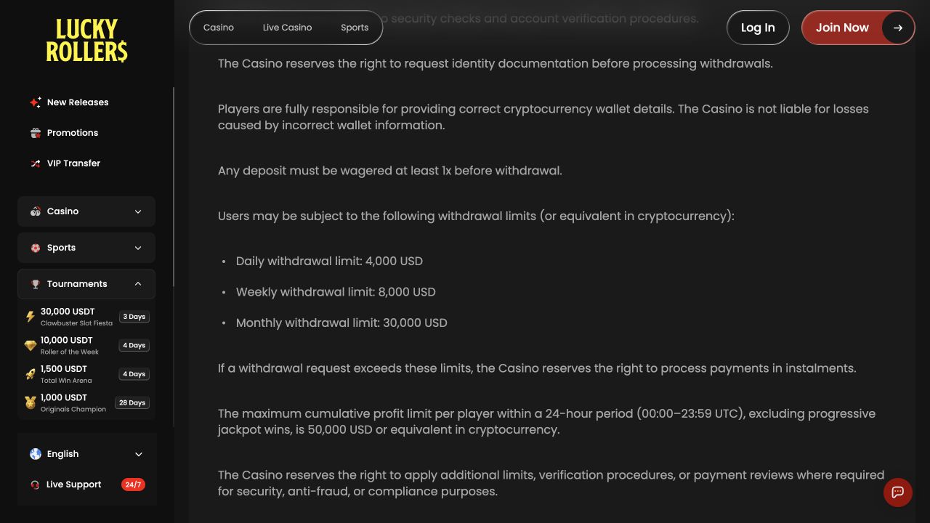
Task: Expand the Sports sidebar section
Action: [x=86, y=248]
